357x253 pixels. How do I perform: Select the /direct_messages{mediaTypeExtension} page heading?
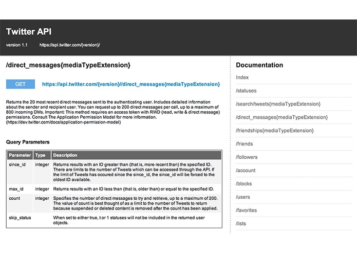pyautogui.click(x=68, y=65)
